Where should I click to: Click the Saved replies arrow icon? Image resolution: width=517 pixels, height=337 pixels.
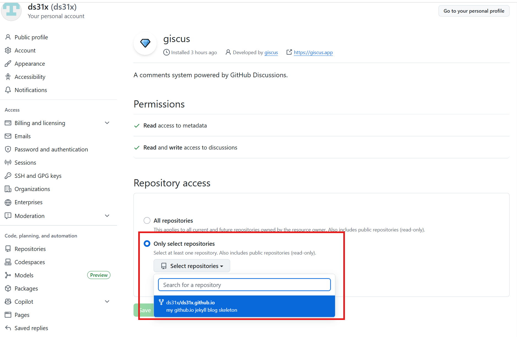click(x=8, y=328)
